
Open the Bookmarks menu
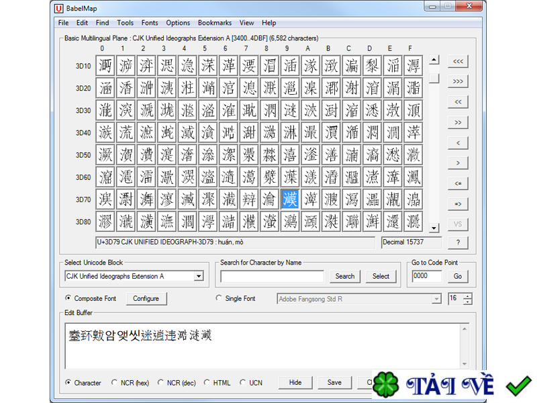[214, 23]
